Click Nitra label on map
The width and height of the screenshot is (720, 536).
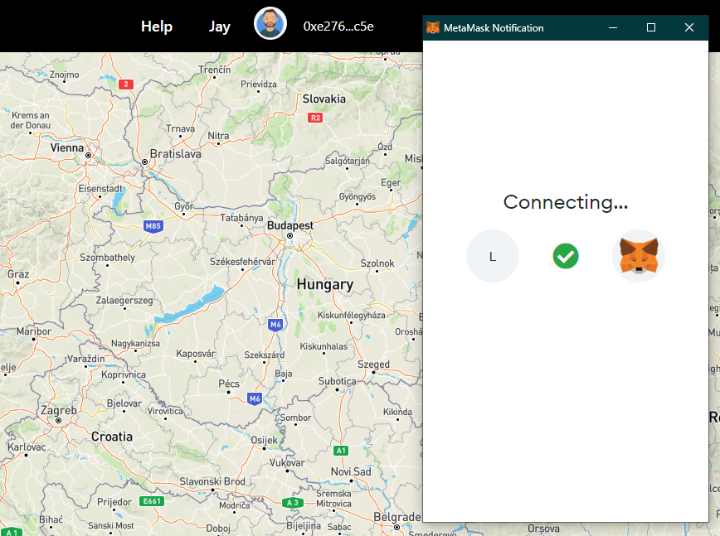tap(219, 136)
